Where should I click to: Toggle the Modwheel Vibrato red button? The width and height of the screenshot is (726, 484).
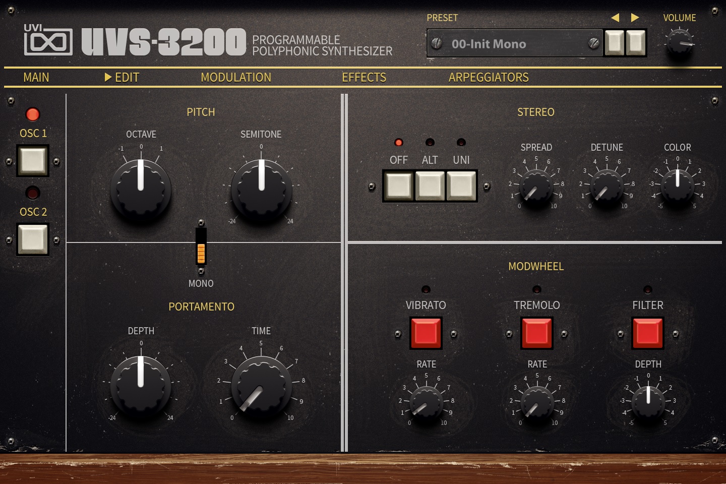pyautogui.click(x=426, y=333)
